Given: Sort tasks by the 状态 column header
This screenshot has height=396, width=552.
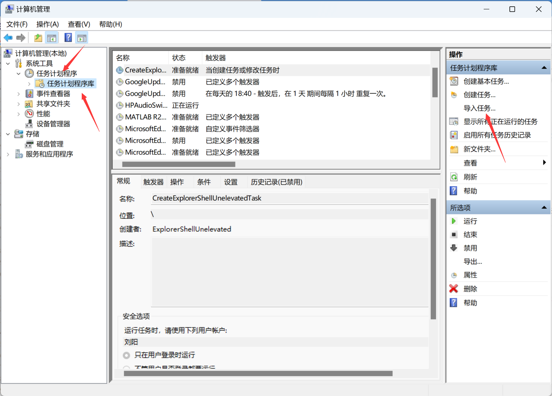Looking at the screenshot, I should [185, 58].
